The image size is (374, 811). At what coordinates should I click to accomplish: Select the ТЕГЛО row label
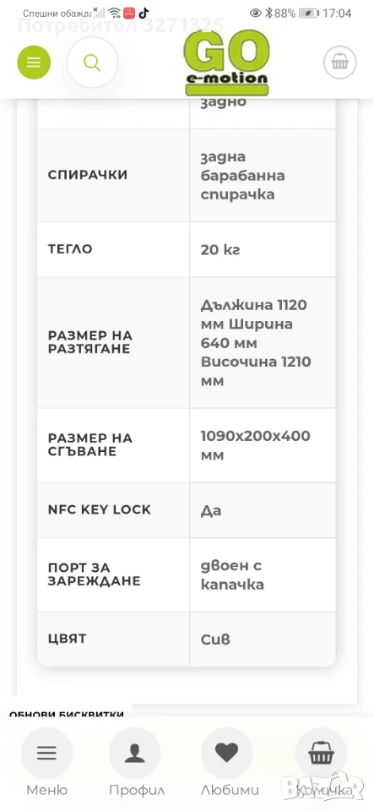click(x=70, y=249)
